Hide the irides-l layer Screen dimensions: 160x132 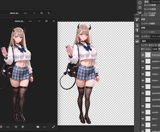[x=143, y=74]
